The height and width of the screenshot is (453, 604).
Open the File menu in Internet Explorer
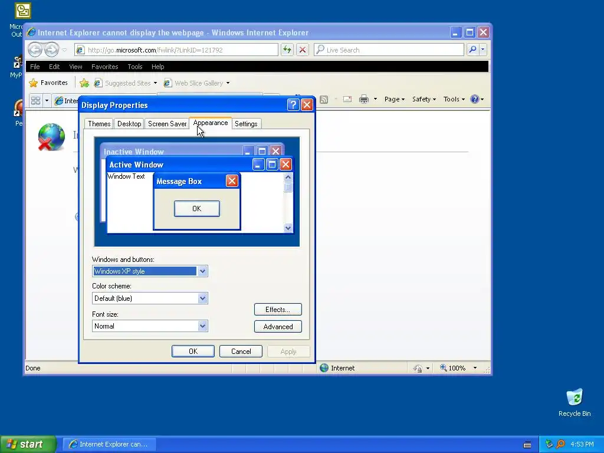point(35,67)
